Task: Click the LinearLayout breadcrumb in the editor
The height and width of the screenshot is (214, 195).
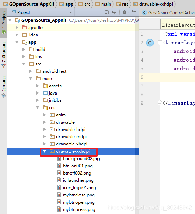Action: 178,25
